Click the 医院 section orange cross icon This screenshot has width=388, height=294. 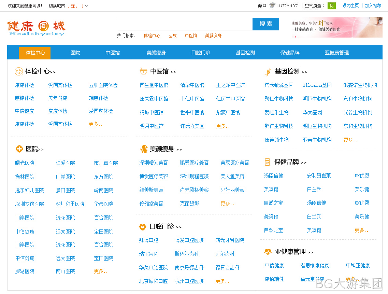tap(19, 149)
